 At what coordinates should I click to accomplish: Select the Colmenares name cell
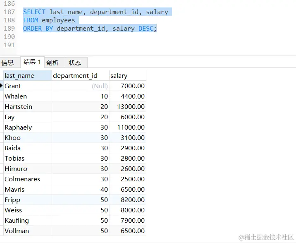(x=28, y=179)
